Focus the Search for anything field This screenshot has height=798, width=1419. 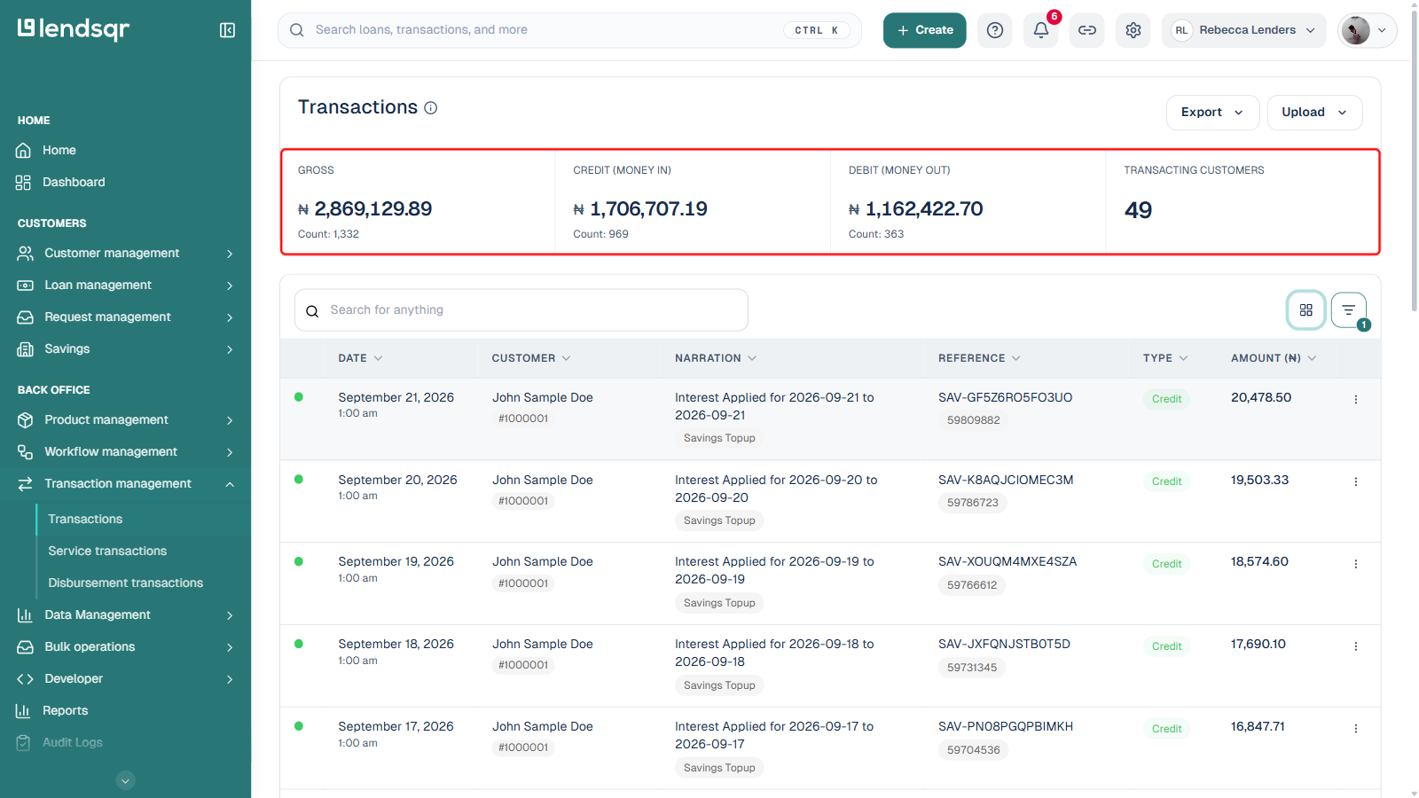pyautogui.click(x=521, y=310)
